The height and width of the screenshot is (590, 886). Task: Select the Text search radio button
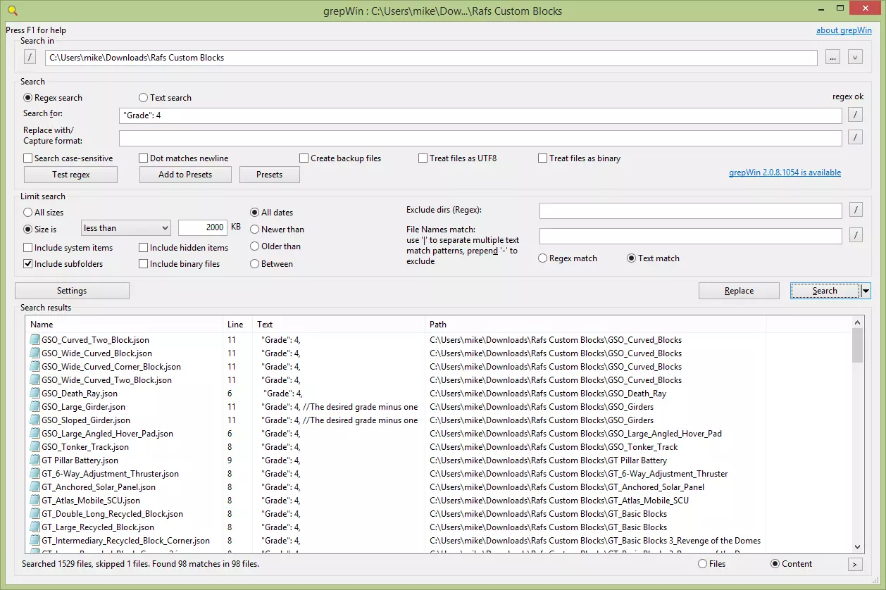tap(144, 98)
